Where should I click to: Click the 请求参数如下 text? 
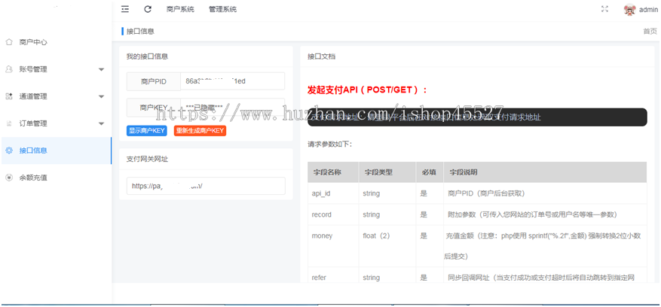tap(329, 144)
